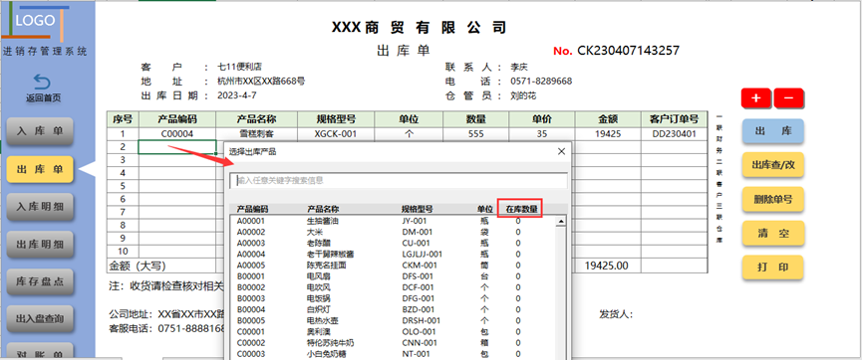Select the active 产品编码 cell in row 2
This screenshot has height=360, width=862.
tap(177, 146)
